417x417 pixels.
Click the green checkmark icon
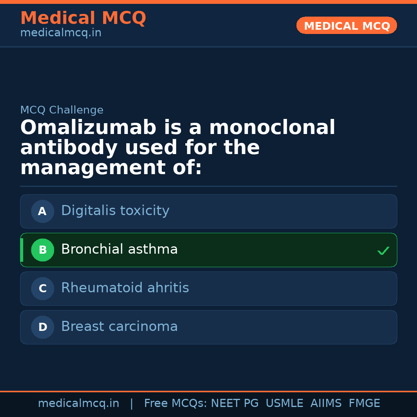pyautogui.click(x=383, y=251)
